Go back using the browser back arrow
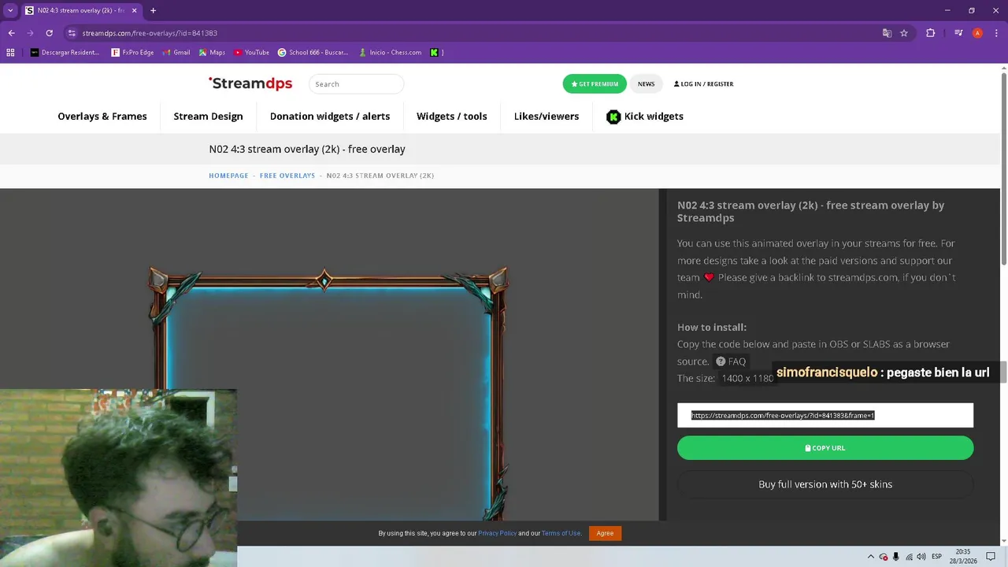 click(11, 33)
